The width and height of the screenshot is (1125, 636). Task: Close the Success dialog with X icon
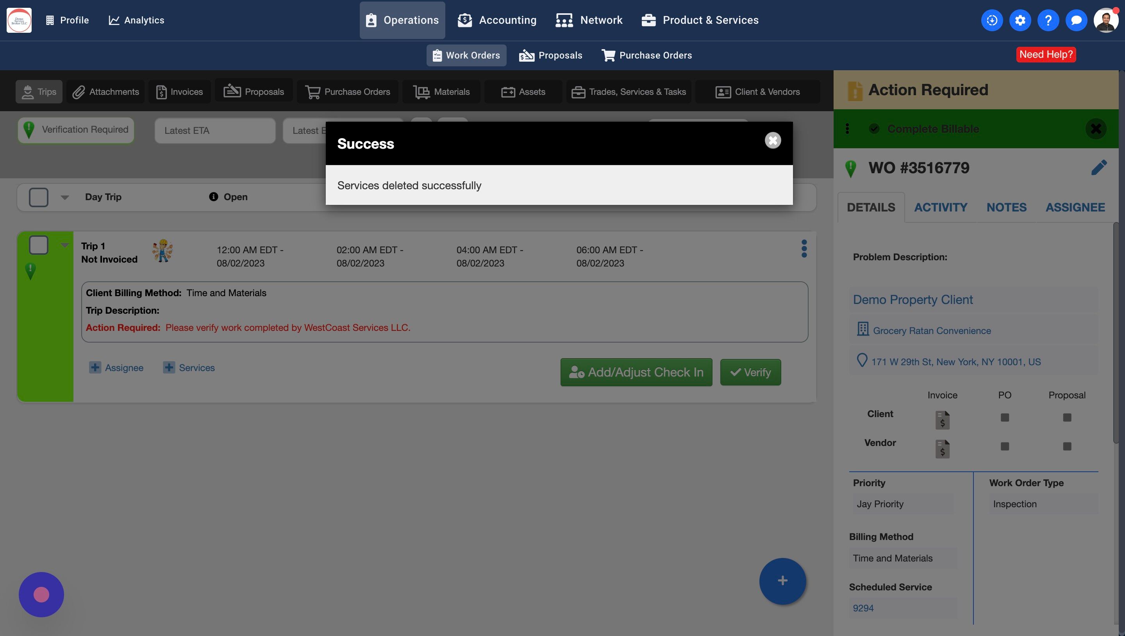pyautogui.click(x=773, y=140)
